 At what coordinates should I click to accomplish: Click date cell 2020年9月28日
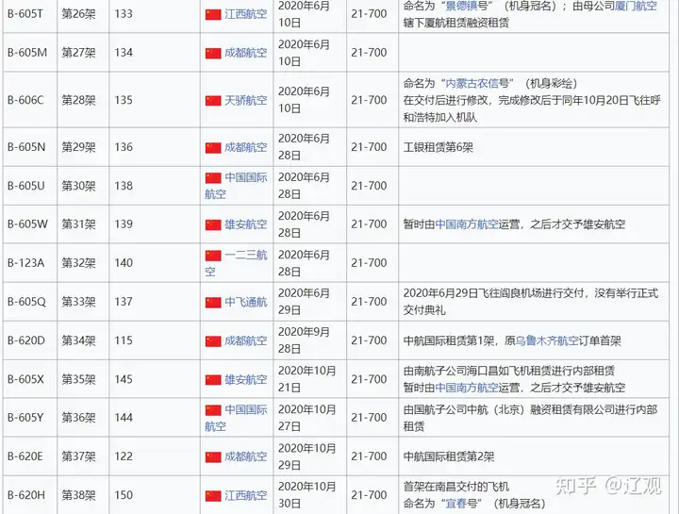click(309, 340)
